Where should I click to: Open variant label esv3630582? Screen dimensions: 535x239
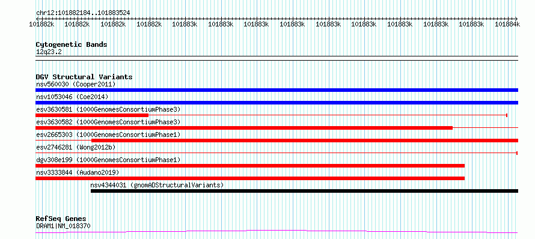coord(108,122)
